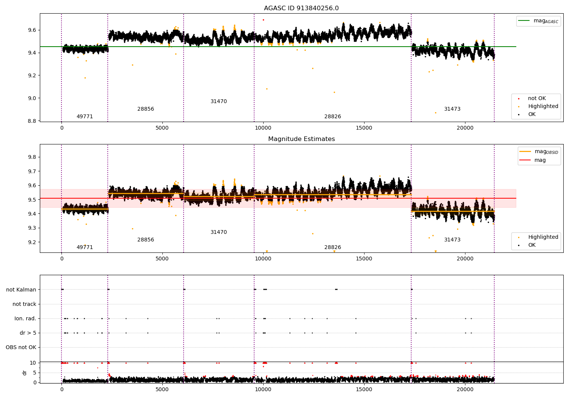Screen dimensions: 569x398
Task: Click y-axis tick 9.3 in Magnitude Estimates plot
Action: coord(32,228)
